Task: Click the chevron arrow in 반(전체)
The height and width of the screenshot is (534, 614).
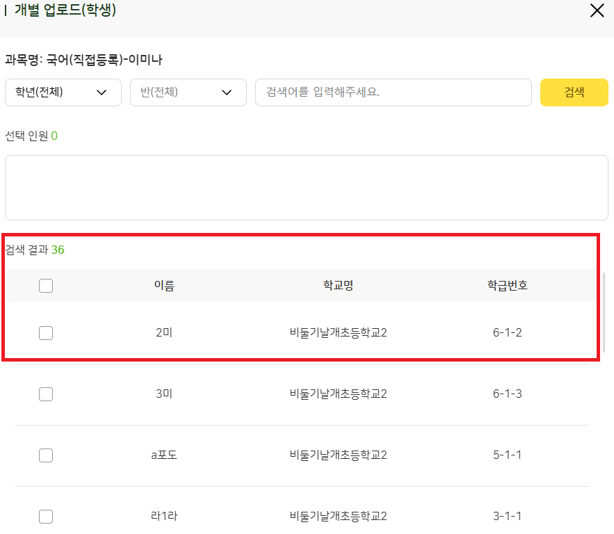Action: 227,92
